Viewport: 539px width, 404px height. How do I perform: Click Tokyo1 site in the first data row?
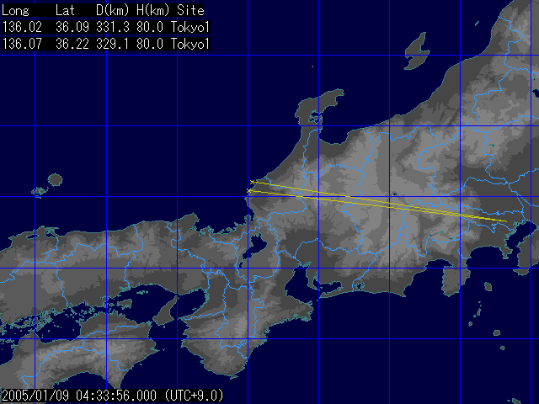(x=189, y=27)
